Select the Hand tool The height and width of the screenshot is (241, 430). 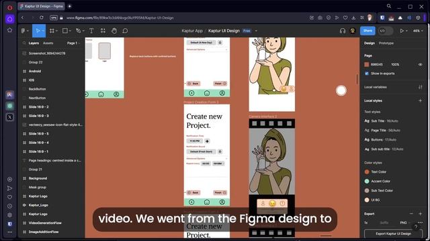click(x=114, y=31)
